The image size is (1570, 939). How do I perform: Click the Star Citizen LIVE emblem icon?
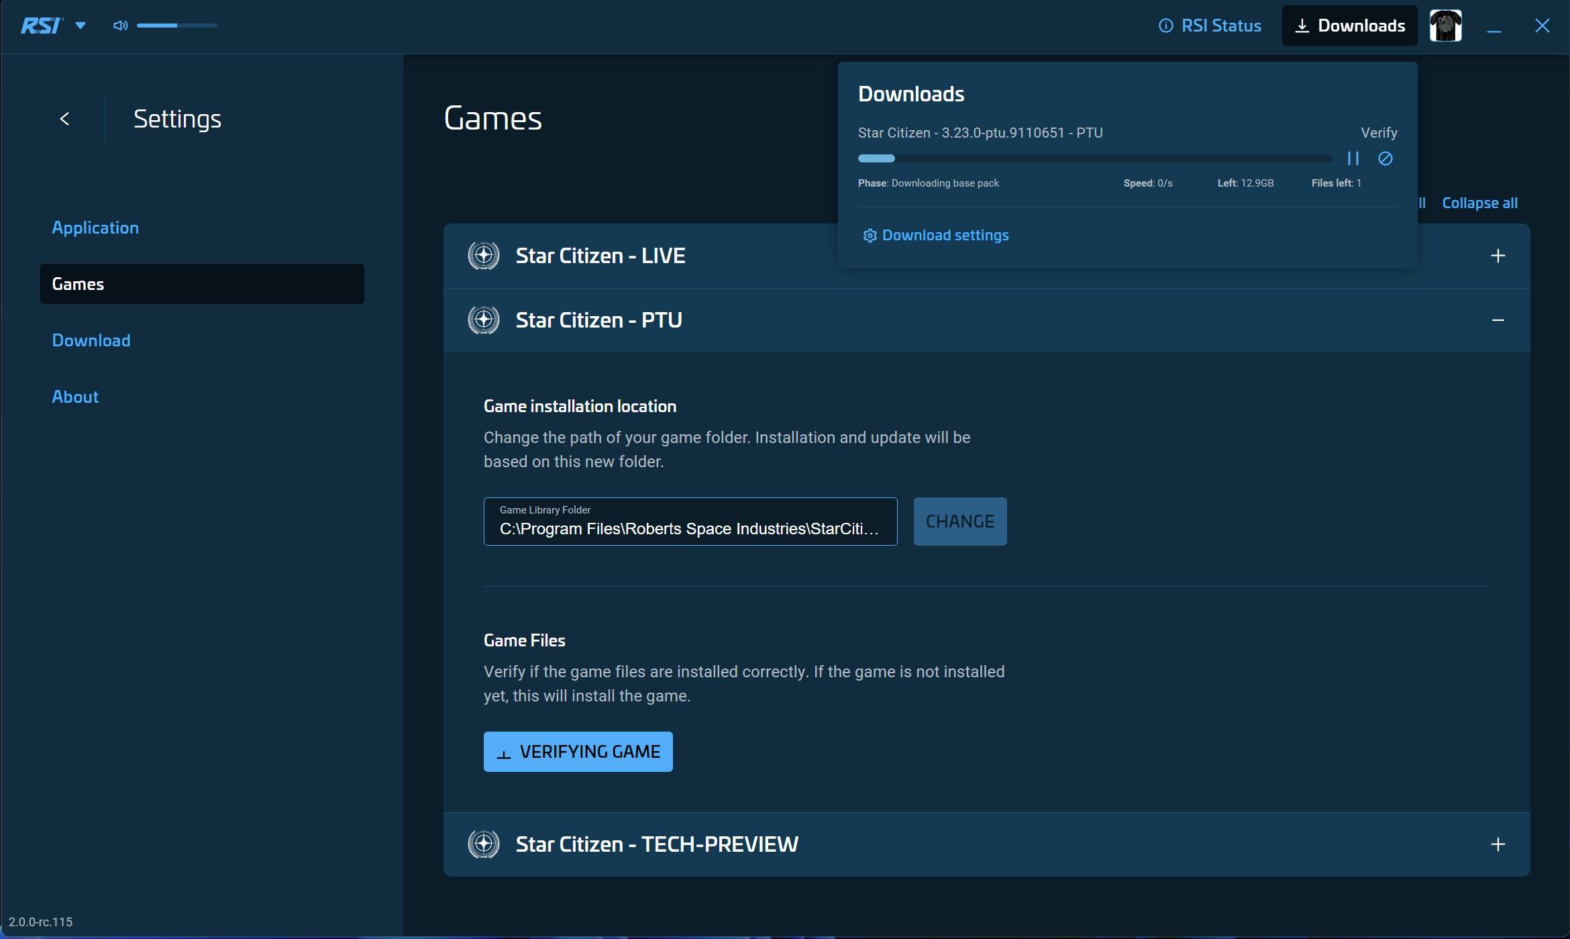(x=483, y=256)
